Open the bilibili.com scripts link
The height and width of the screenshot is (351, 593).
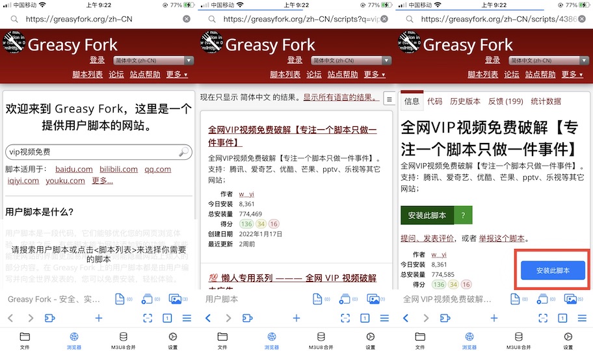[118, 169]
